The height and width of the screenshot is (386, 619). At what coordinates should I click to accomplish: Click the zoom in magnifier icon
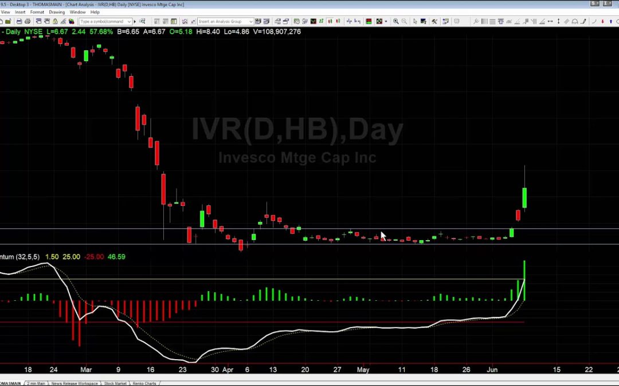click(x=395, y=21)
